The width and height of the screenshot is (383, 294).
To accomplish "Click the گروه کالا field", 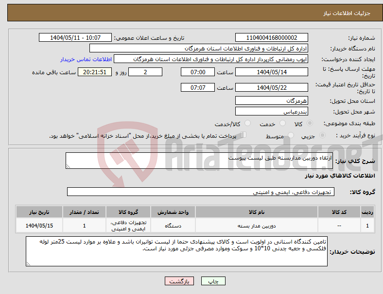I will pyautogui.click(x=201, y=192).
